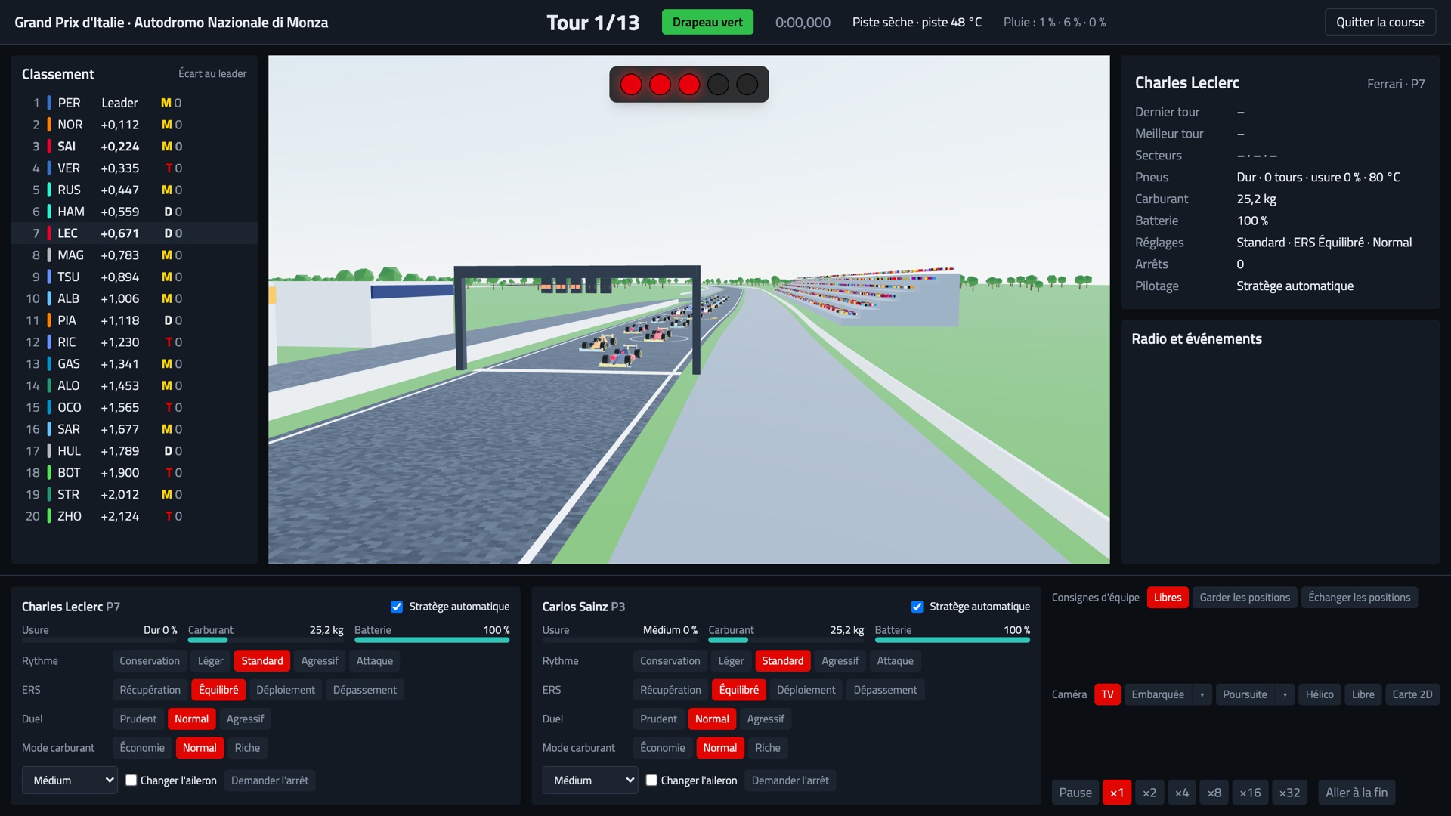Screen dimensions: 1451x816
Task: Switch camera to Hélico view
Action: pyautogui.click(x=1320, y=694)
